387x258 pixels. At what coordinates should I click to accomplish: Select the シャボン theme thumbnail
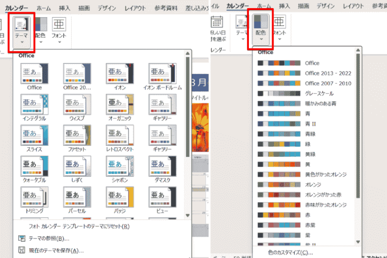[120, 166]
